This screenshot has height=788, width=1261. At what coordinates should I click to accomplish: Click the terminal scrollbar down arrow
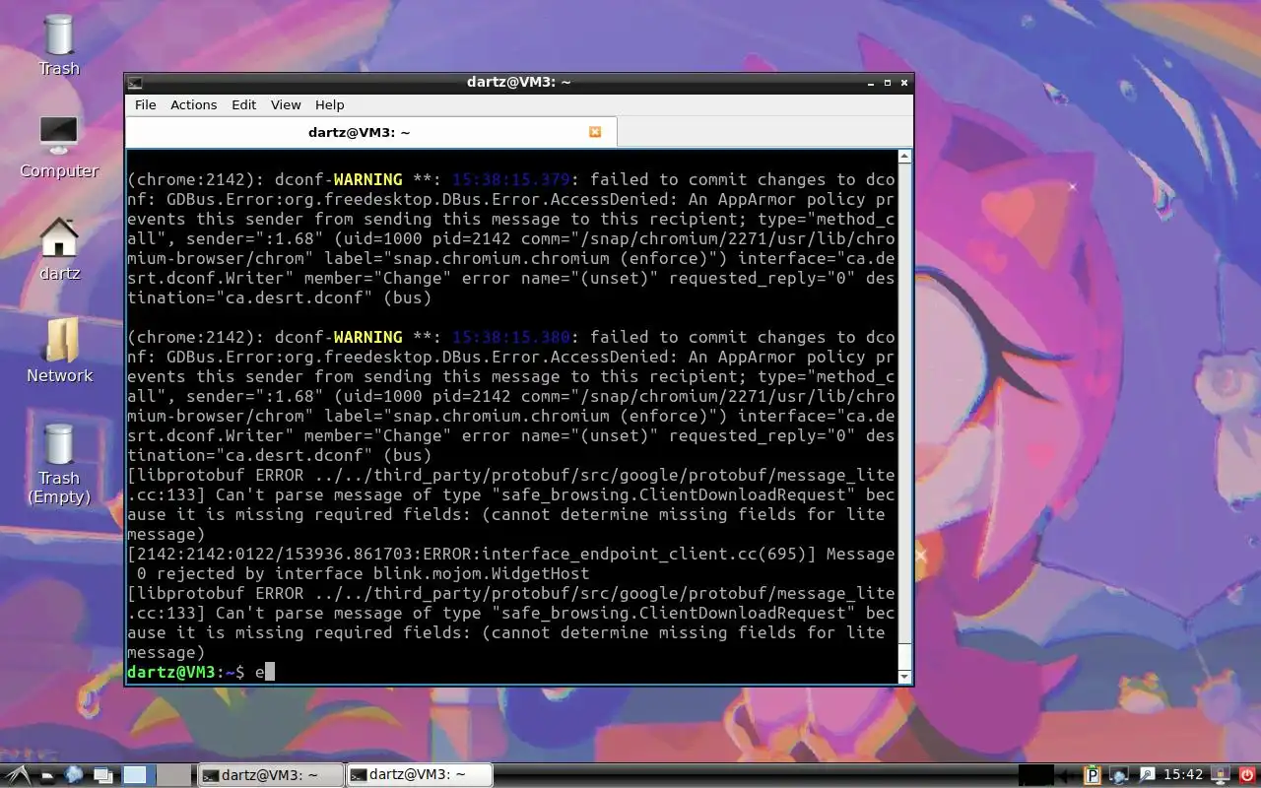coord(904,677)
